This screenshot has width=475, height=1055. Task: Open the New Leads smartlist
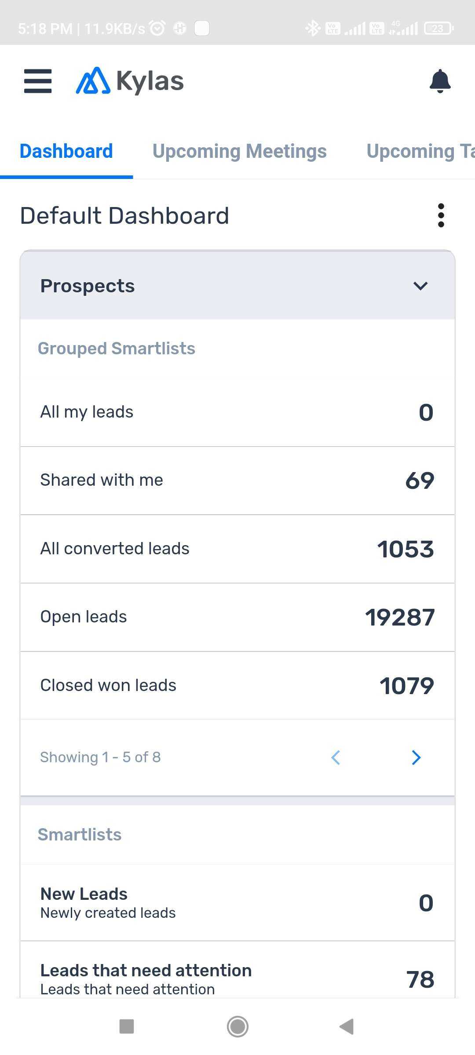click(x=237, y=903)
